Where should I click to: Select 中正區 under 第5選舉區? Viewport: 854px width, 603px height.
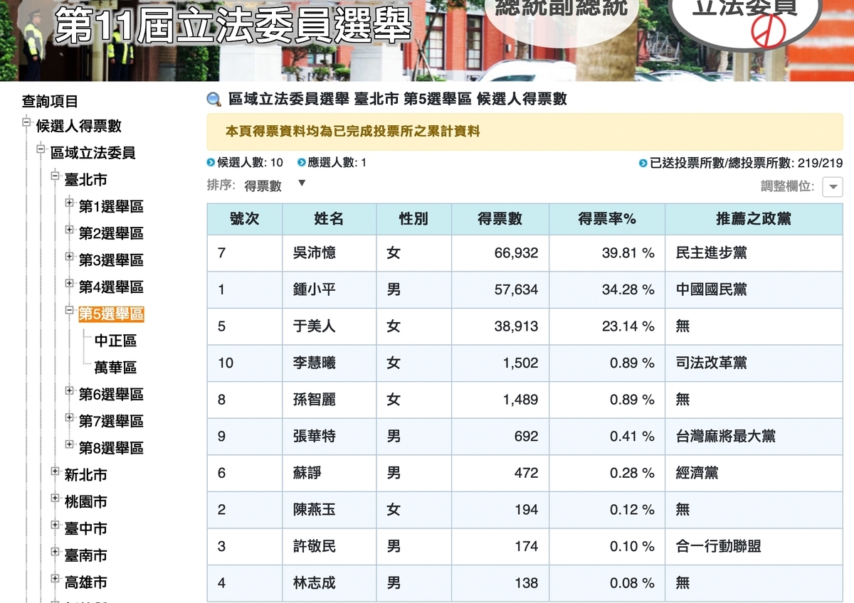tap(115, 341)
